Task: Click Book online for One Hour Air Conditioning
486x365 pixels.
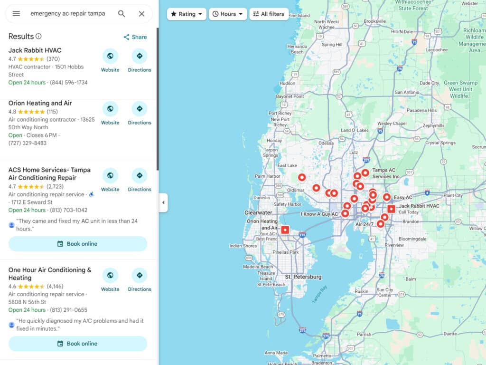Action: pos(78,344)
